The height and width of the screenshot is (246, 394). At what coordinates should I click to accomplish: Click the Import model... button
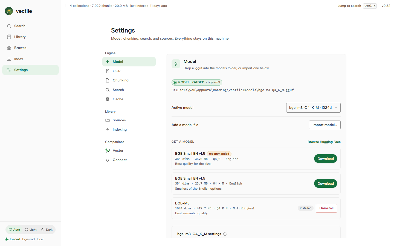(x=325, y=125)
